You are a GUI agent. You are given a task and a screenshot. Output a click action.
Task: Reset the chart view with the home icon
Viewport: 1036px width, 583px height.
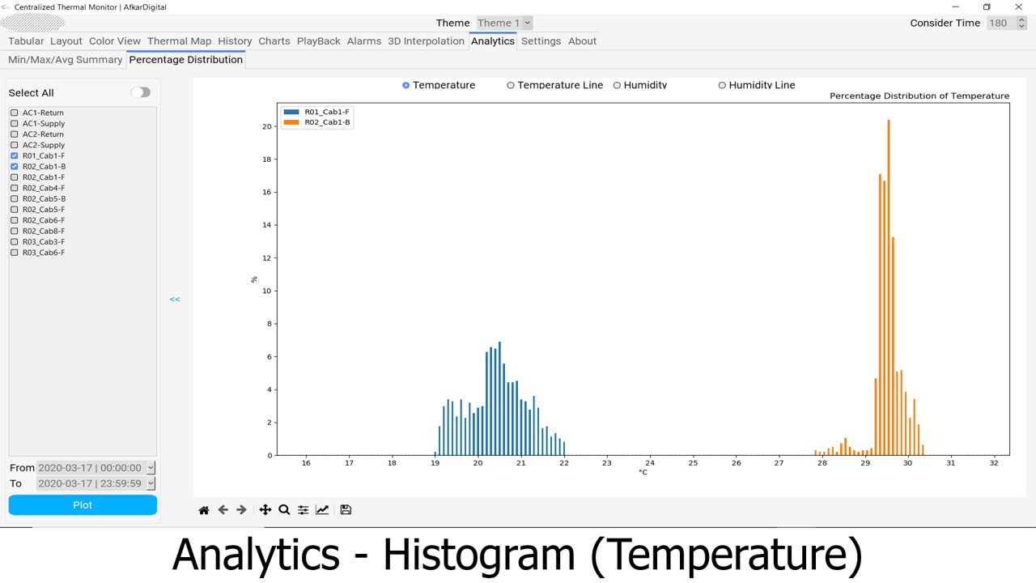(204, 510)
